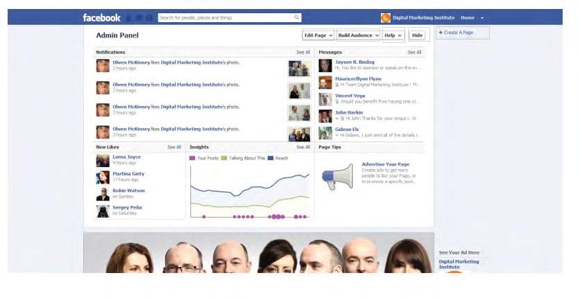Open Digital Marketing Institute sidebar ad link
The height and width of the screenshot is (298, 580).
click(x=459, y=264)
